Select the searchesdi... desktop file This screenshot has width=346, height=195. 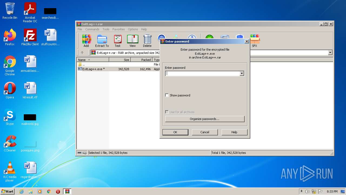click(50, 14)
